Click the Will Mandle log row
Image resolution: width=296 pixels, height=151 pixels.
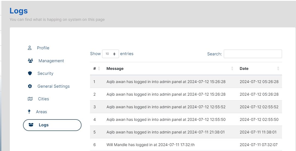coord(150,145)
